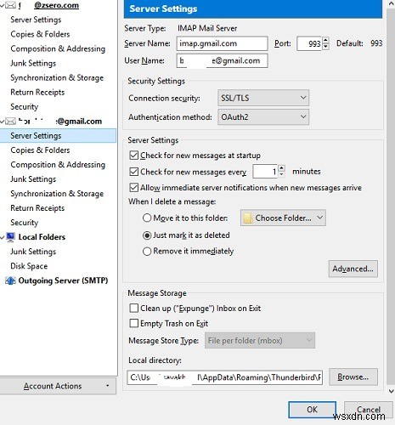
Task: Open the Connection security dropdown
Action: point(263,98)
